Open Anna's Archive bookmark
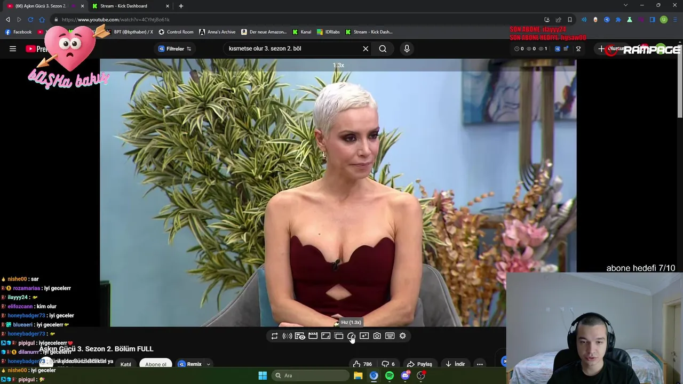 click(x=217, y=32)
